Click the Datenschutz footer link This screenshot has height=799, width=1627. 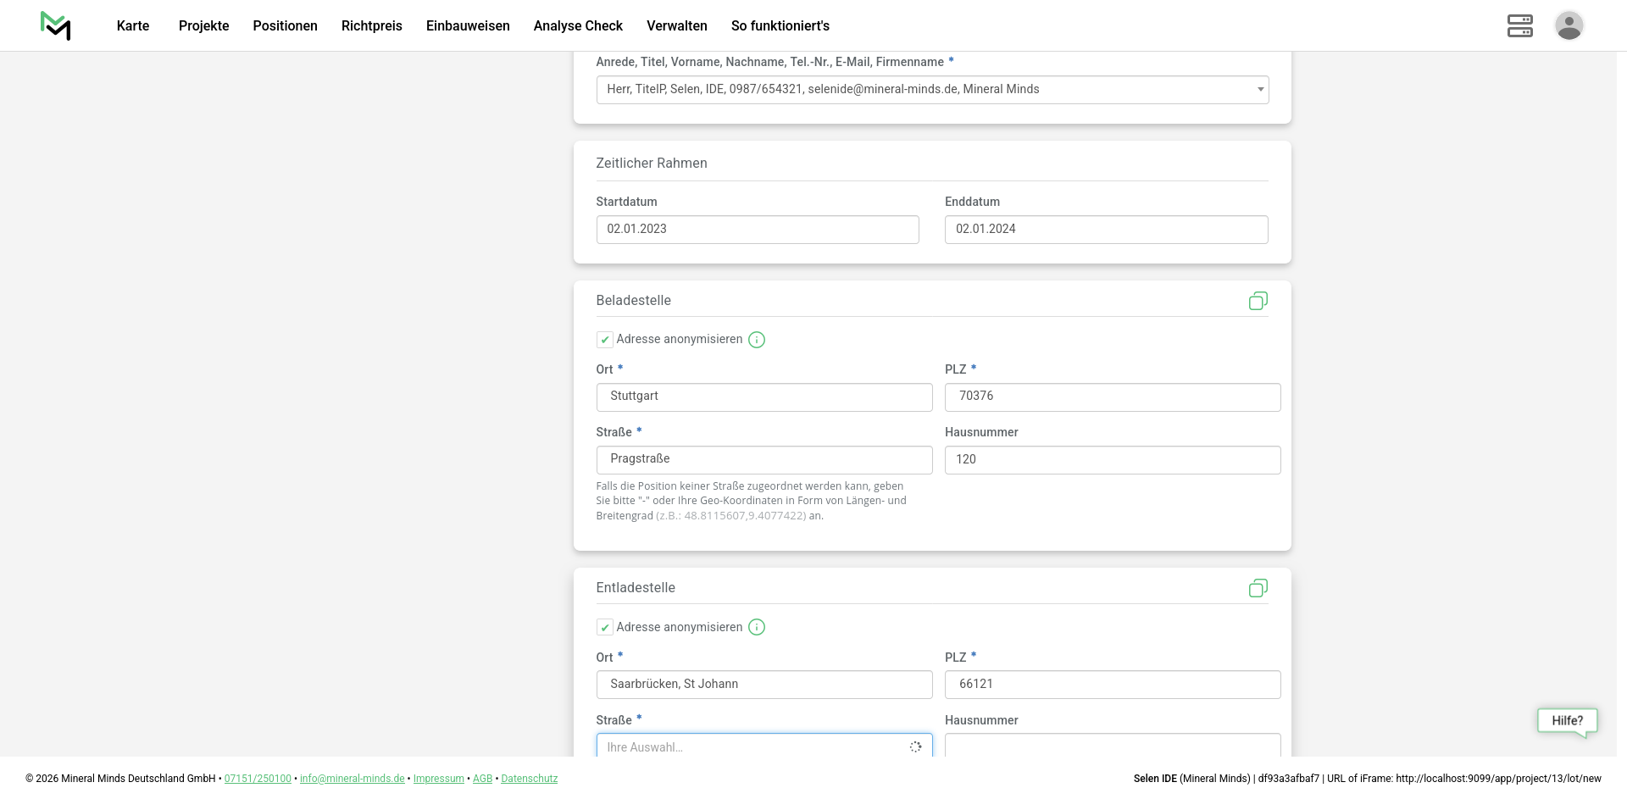click(x=529, y=779)
